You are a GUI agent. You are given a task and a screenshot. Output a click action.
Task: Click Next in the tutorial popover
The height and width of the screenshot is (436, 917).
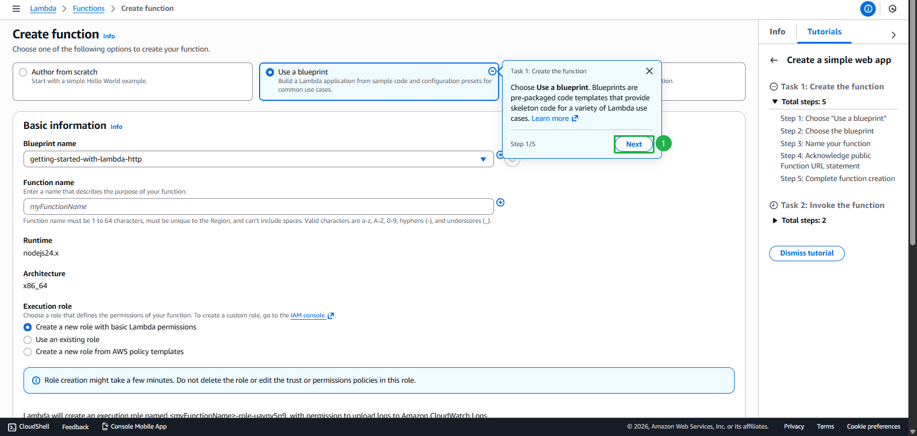[633, 144]
